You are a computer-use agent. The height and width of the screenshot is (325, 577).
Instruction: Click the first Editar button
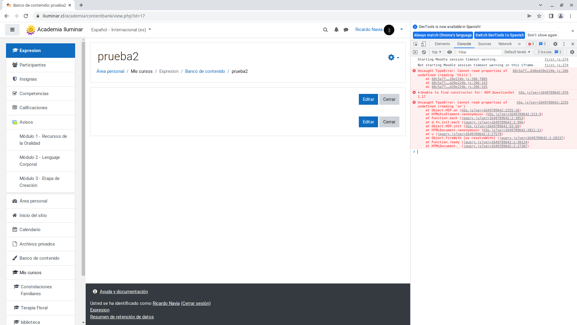click(368, 99)
